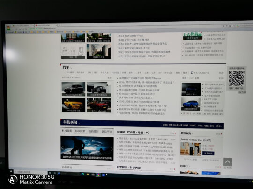Click the red more arrow beside the 4G heading

(175, 133)
